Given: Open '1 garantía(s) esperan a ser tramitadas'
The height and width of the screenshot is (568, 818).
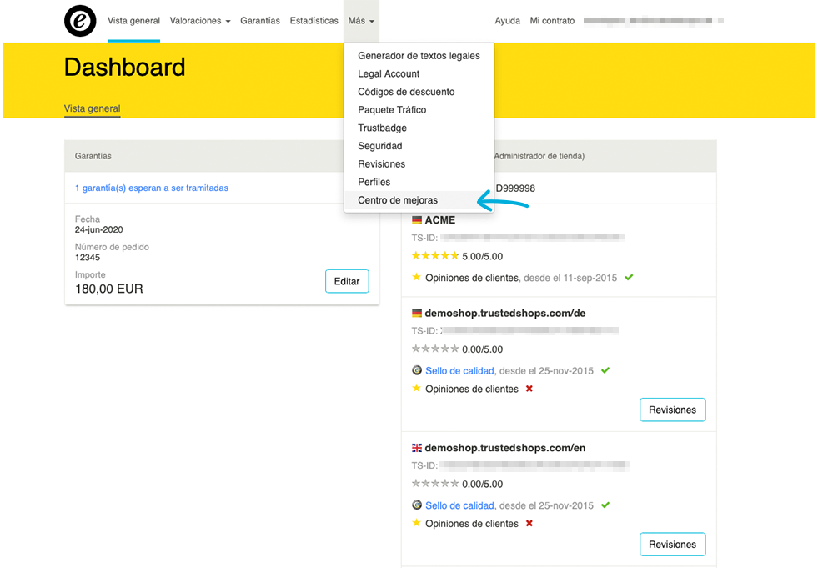Looking at the screenshot, I should coord(152,188).
